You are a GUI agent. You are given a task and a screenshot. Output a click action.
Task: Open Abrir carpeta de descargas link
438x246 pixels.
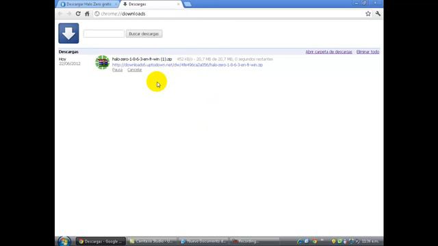pyautogui.click(x=328, y=52)
